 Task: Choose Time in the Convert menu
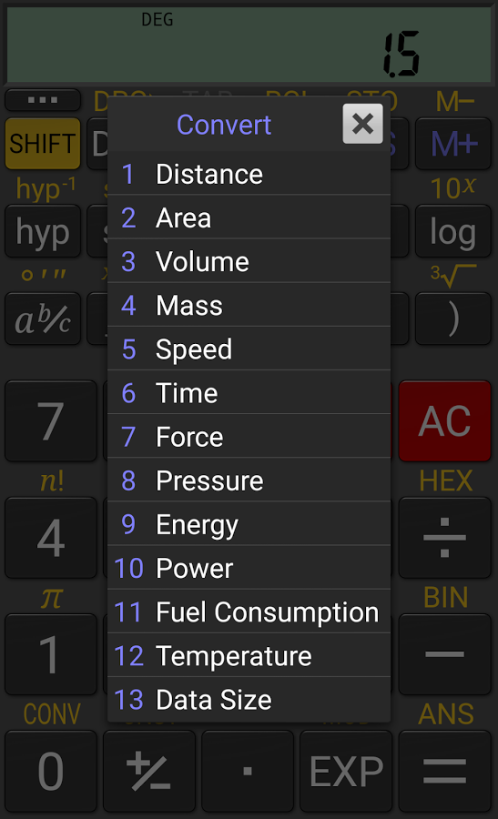click(249, 393)
